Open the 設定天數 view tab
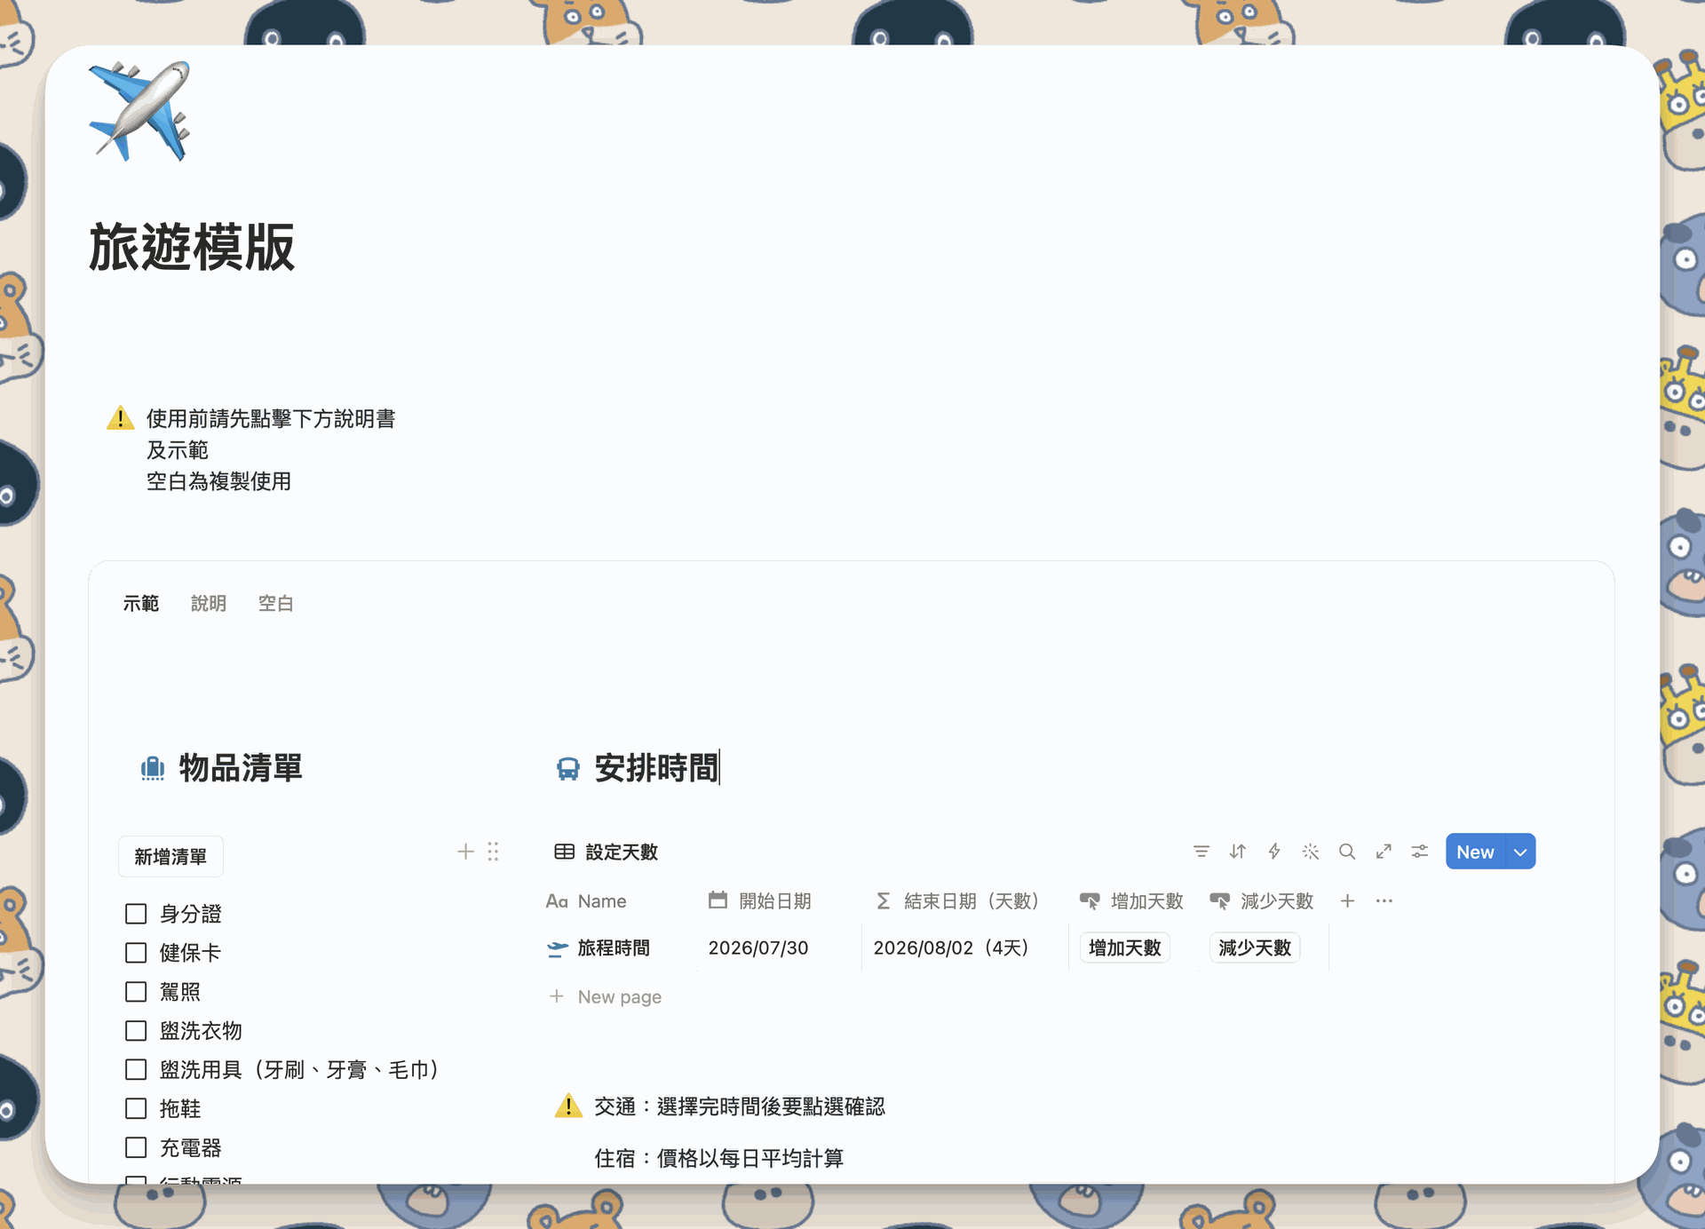 607,852
